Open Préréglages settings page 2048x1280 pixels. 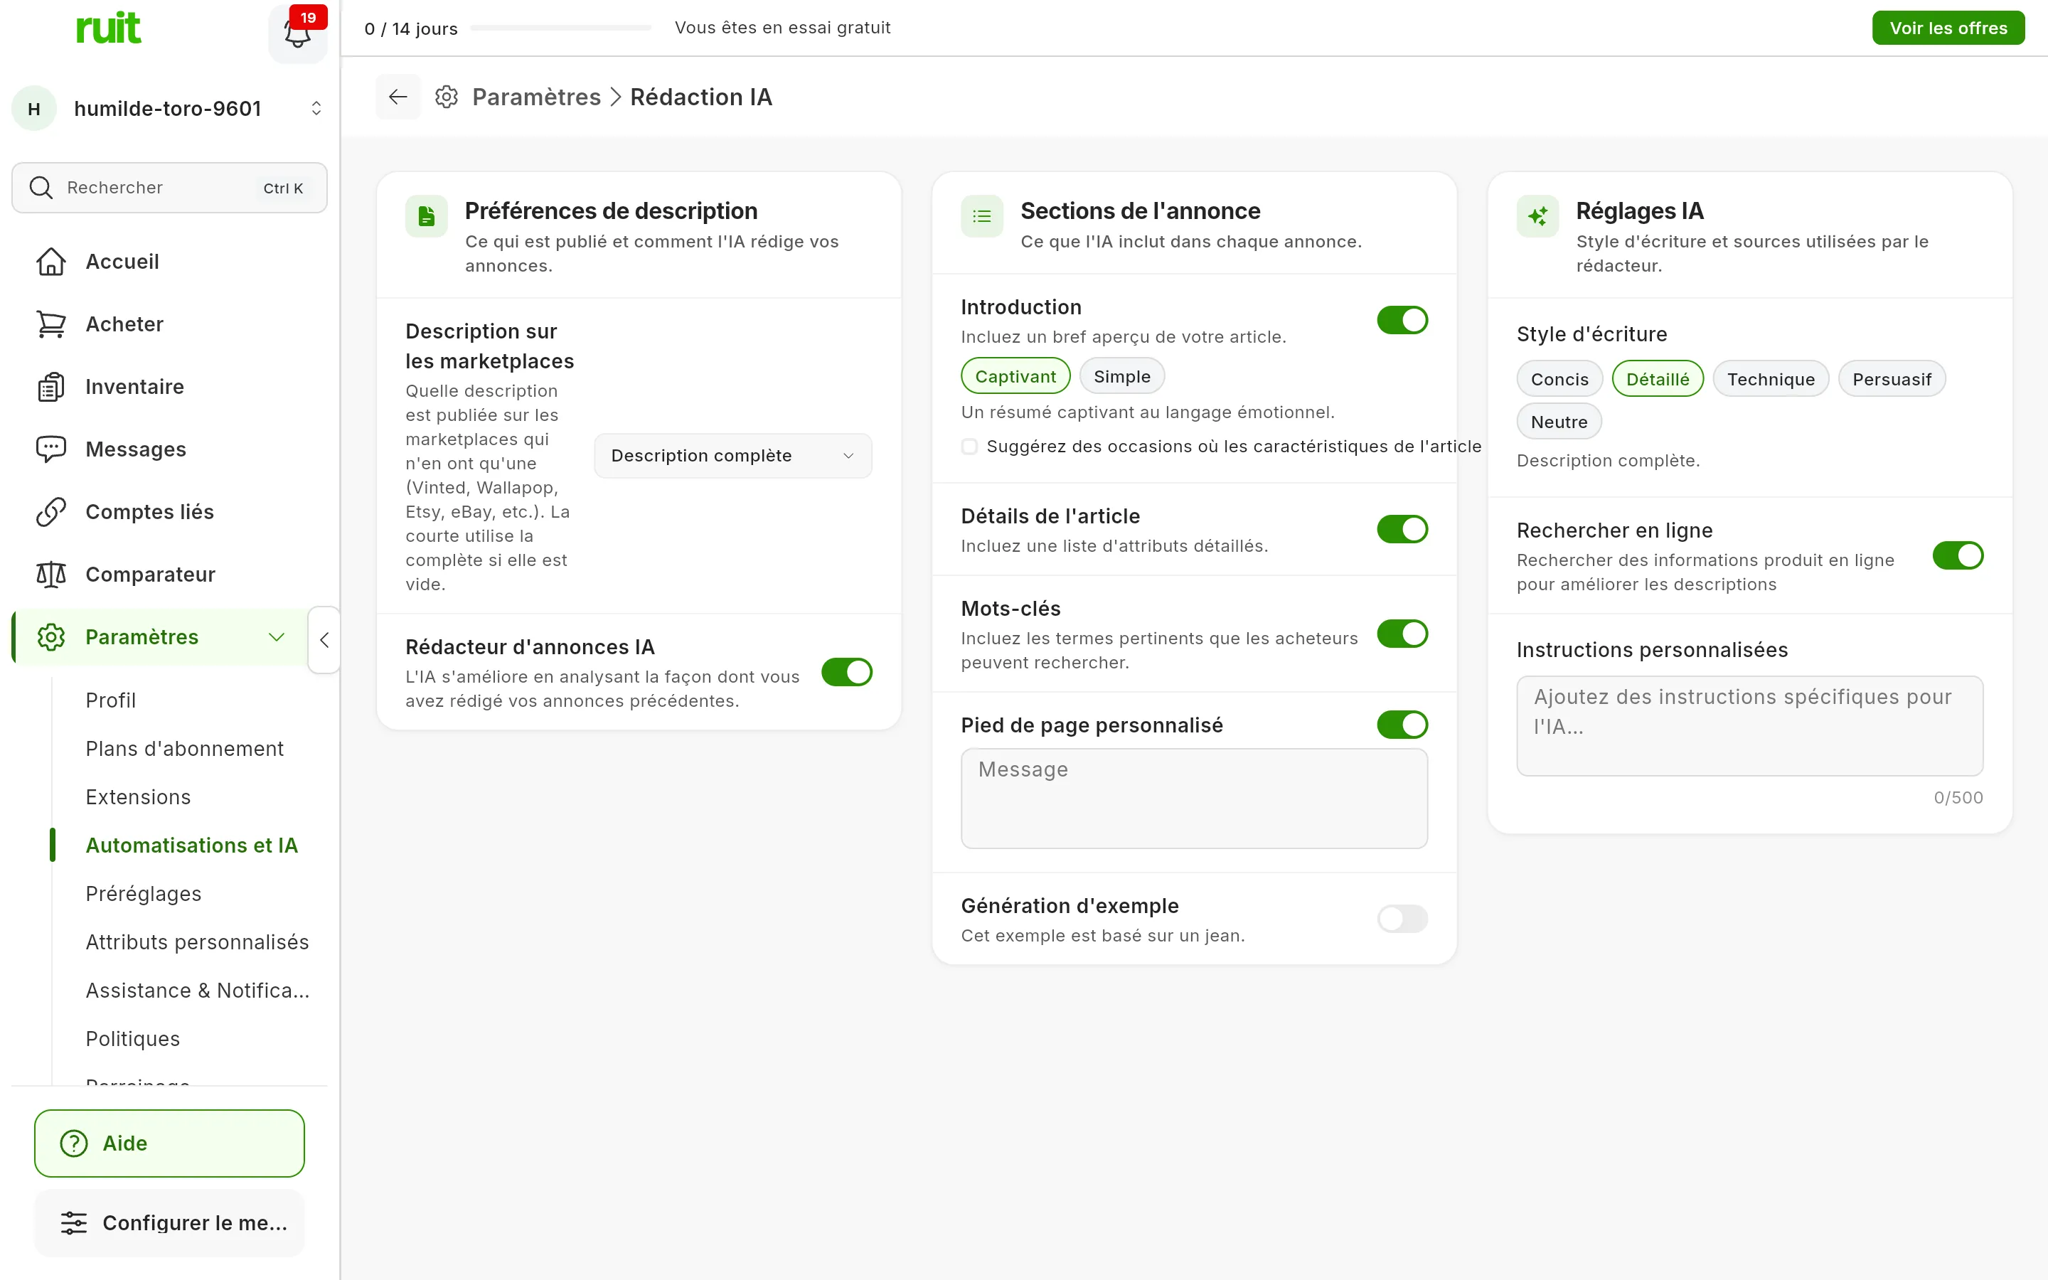tap(144, 894)
